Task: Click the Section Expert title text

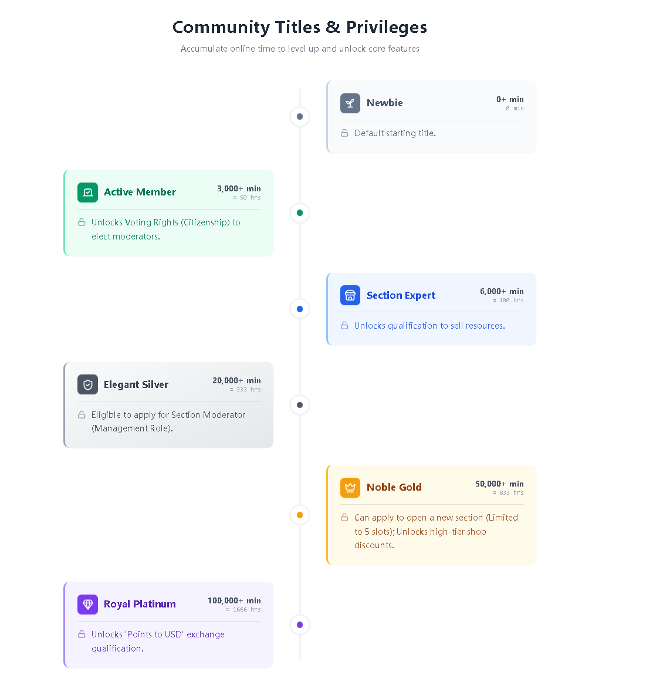Action: (401, 295)
